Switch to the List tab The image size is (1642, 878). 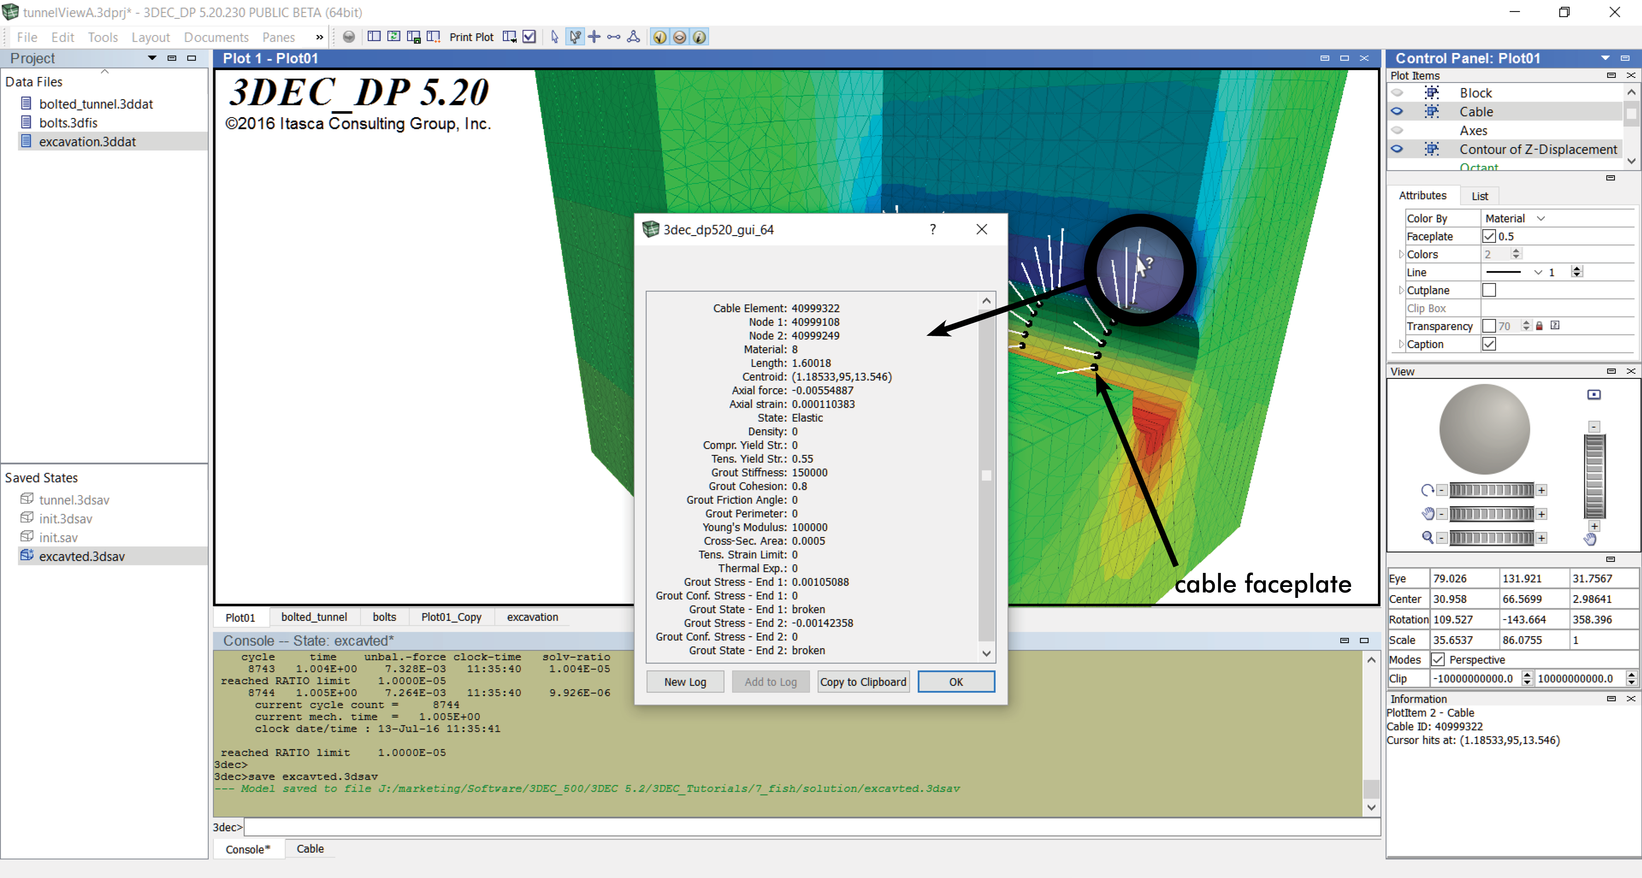coord(1480,196)
